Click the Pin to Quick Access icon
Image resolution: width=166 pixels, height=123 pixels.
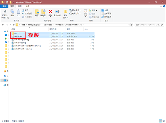pyautogui.click(x=5, y=11)
